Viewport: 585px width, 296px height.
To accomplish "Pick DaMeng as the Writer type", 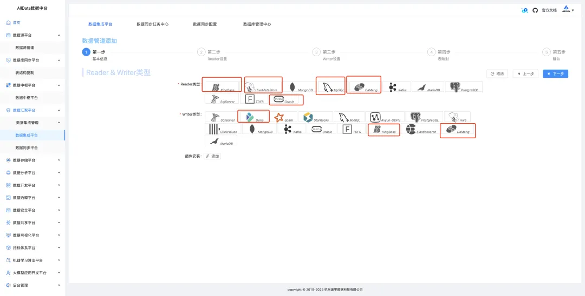I will tap(458, 130).
